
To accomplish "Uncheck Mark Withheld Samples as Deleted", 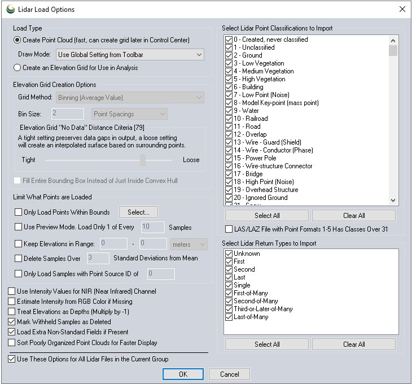I will pyautogui.click(x=12, y=322).
